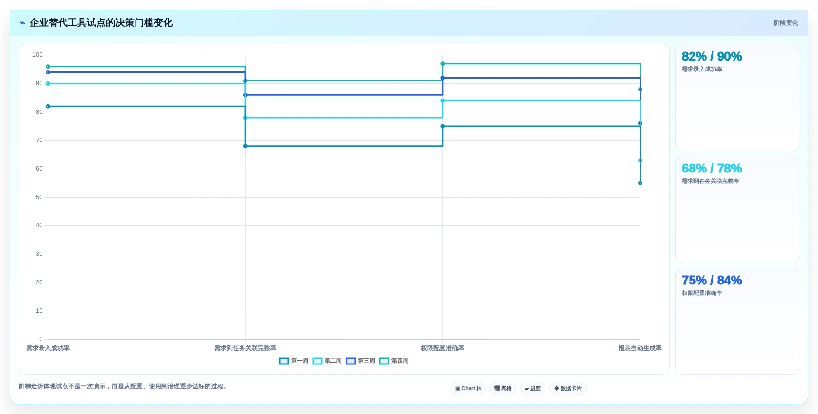
Task: Toggle the 第三周 legend series
Action: pos(360,361)
